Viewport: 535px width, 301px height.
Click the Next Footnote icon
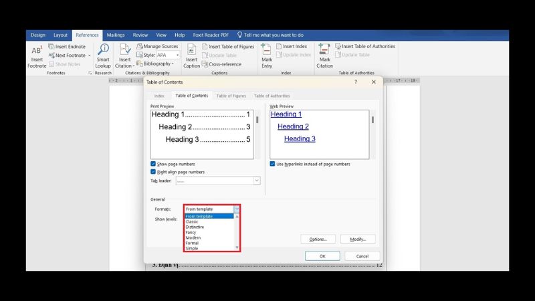[x=51, y=55]
